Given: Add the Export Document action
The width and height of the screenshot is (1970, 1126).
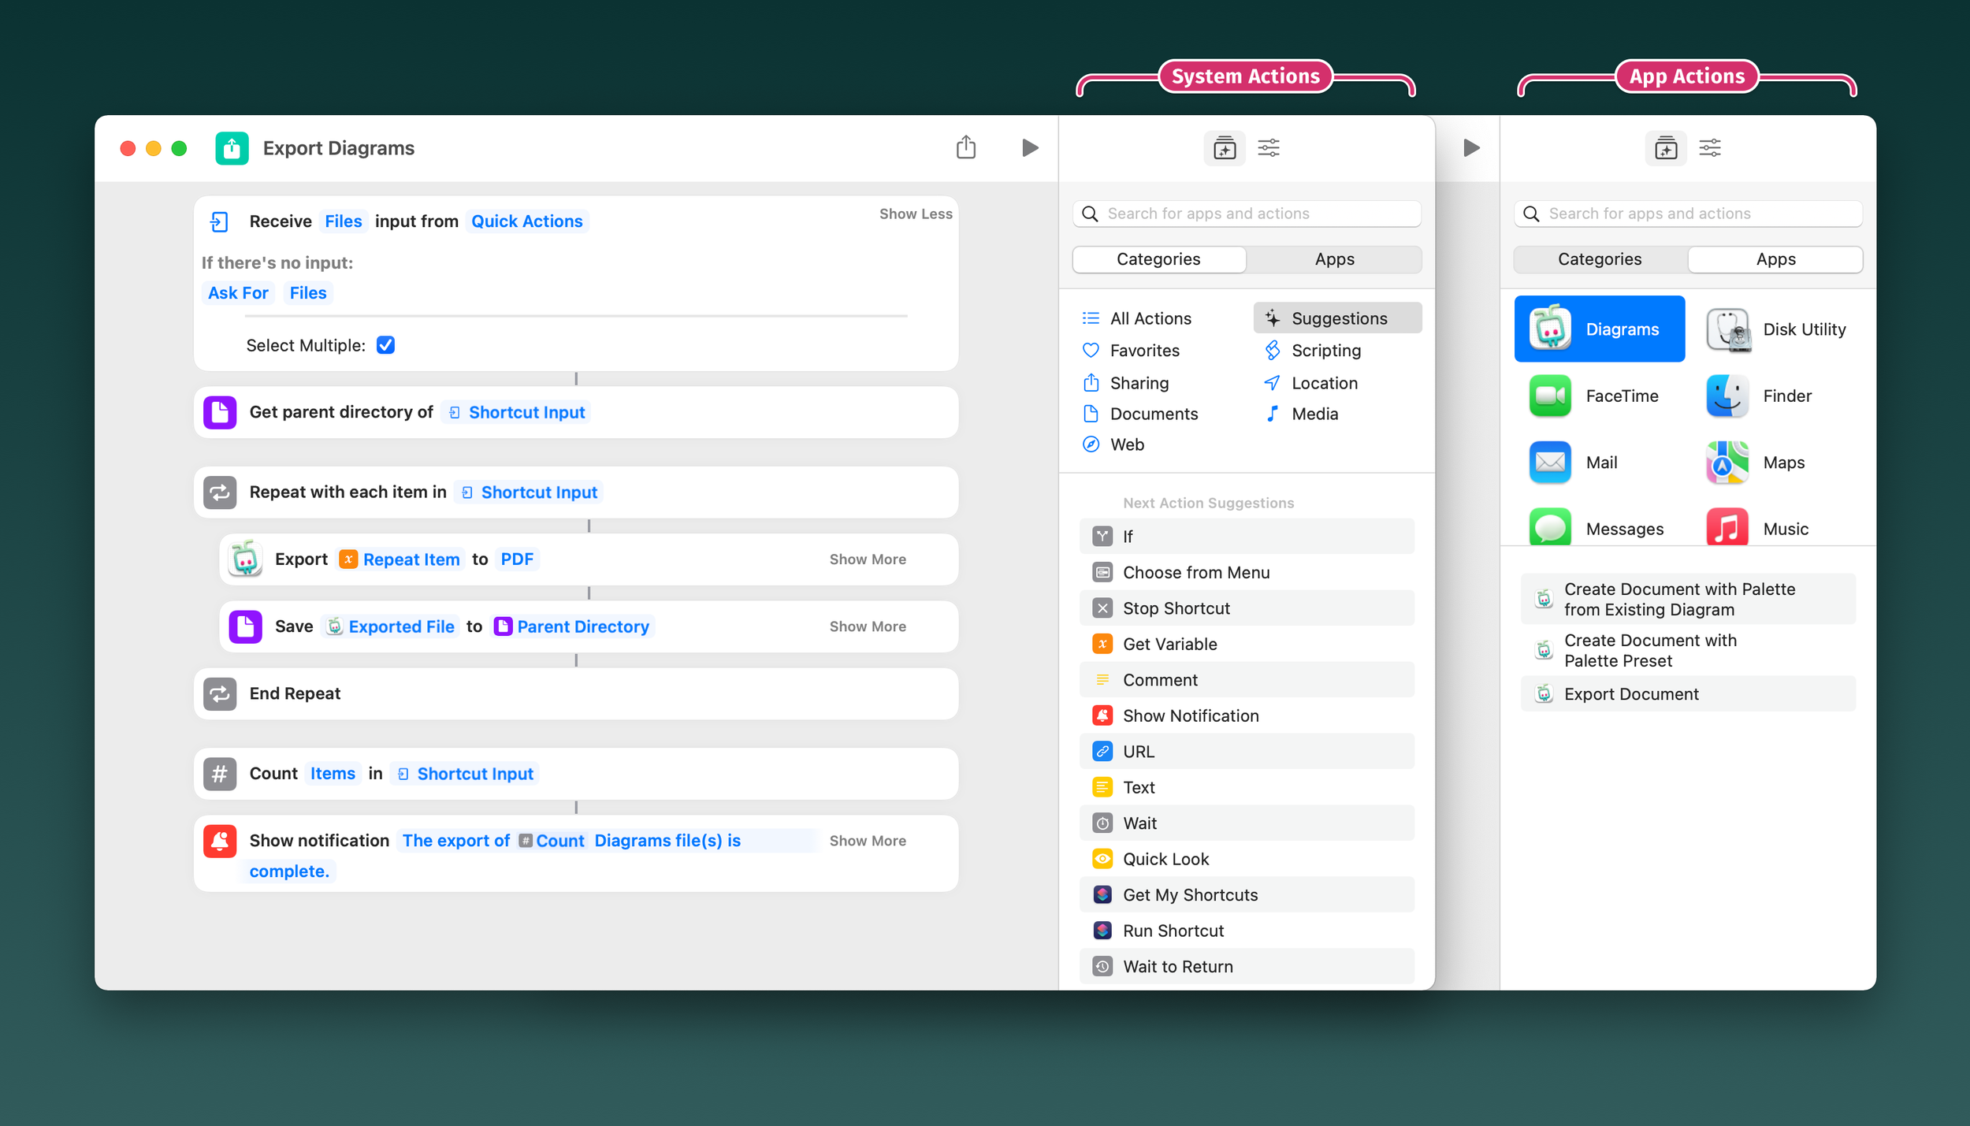Looking at the screenshot, I should coord(1630,694).
